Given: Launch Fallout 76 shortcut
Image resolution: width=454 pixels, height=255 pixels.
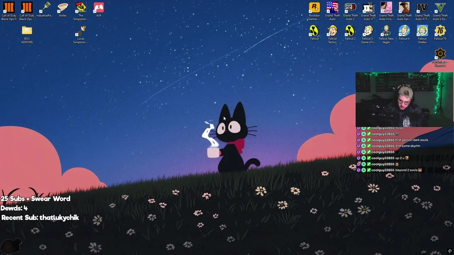Looking at the screenshot, I should [x=440, y=33].
